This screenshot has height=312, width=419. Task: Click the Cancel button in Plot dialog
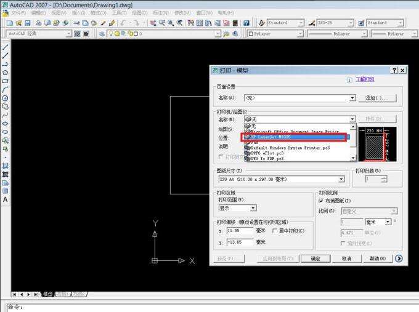[x=346, y=258]
